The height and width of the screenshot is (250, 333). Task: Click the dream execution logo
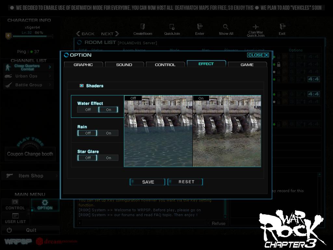[57, 241]
